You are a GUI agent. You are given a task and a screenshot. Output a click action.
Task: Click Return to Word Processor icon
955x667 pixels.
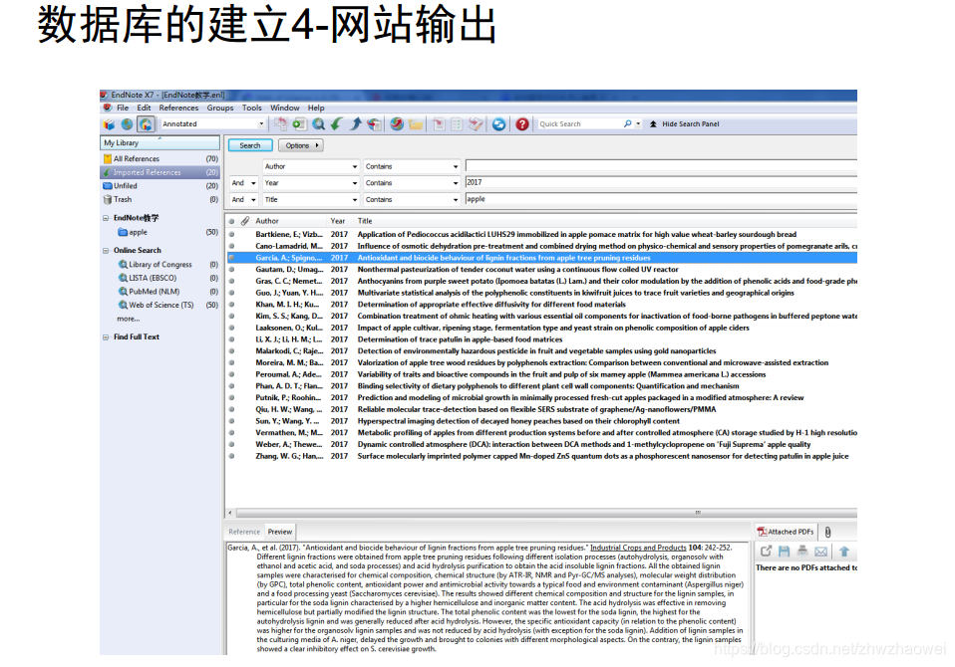pos(476,124)
